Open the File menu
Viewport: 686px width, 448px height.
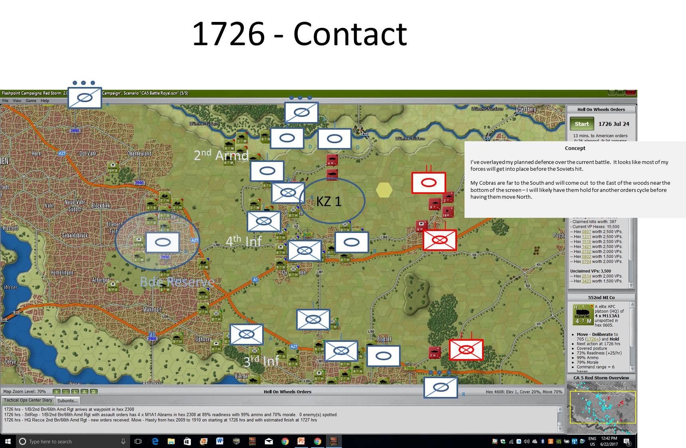pyautogui.click(x=6, y=101)
